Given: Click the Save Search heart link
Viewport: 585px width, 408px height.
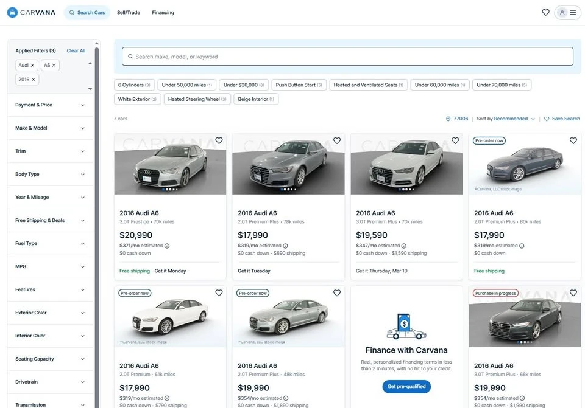Looking at the screenshot, I should [x=562, y=119].
